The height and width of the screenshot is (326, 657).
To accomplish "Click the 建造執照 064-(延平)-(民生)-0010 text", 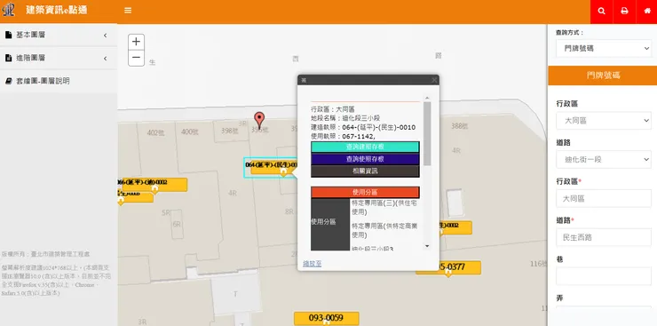I will tap(363, 127).
